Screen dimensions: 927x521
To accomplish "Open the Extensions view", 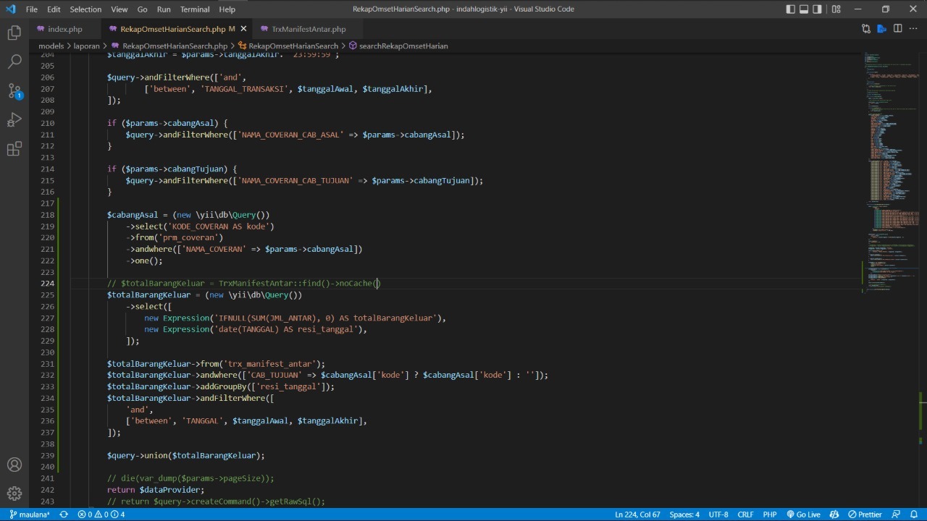I will [x=14, y=149].
